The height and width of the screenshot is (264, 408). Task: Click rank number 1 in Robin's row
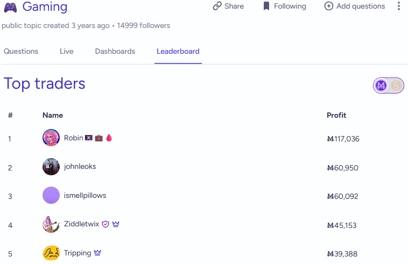(10, 139)
